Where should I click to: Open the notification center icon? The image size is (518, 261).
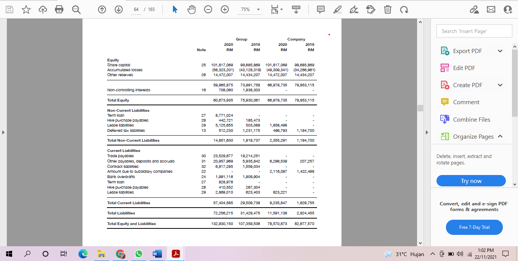click(x=505, y=254)
